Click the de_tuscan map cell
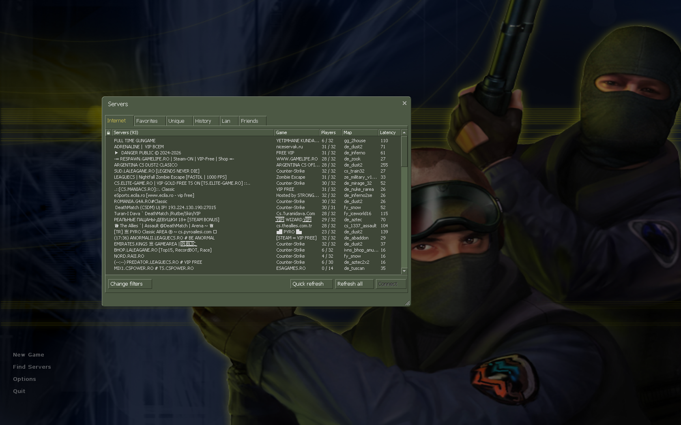Viewport: 681px width, 425px height. point(354,268)
